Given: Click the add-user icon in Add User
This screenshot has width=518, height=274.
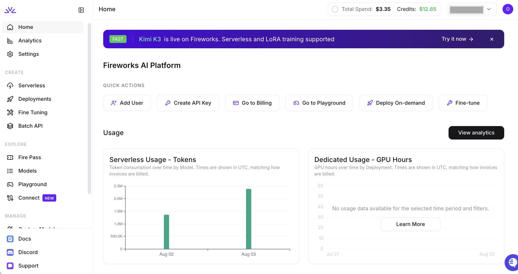Looking at the screenshot, I should tap(114, 103).
